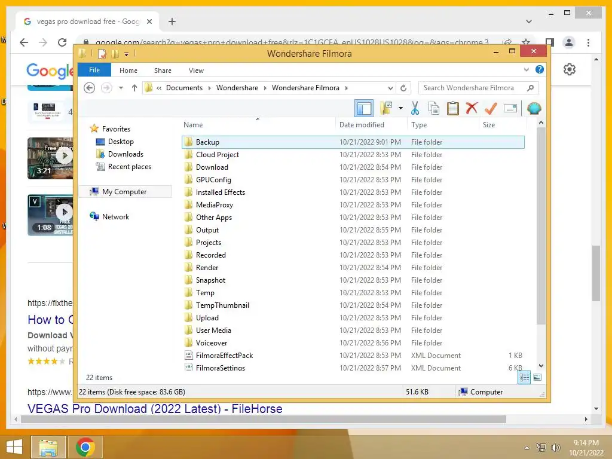
Task: Click the Paste clipboard icon
Action: tap(453, 108)
